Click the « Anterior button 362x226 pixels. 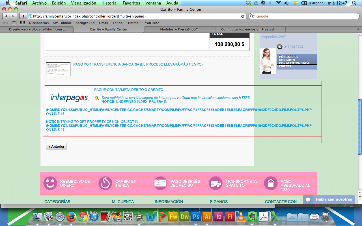coord(57,147)
